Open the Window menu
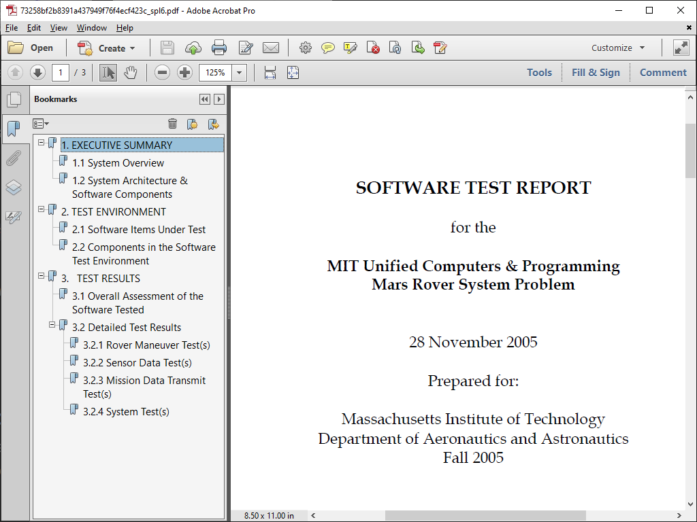Viewport: 697px width, 522px height. pyautogui.click(x=92, y=27)
